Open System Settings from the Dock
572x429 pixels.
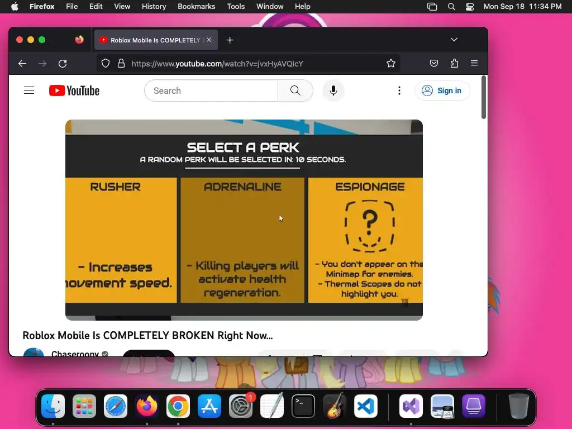coord(241,406)
